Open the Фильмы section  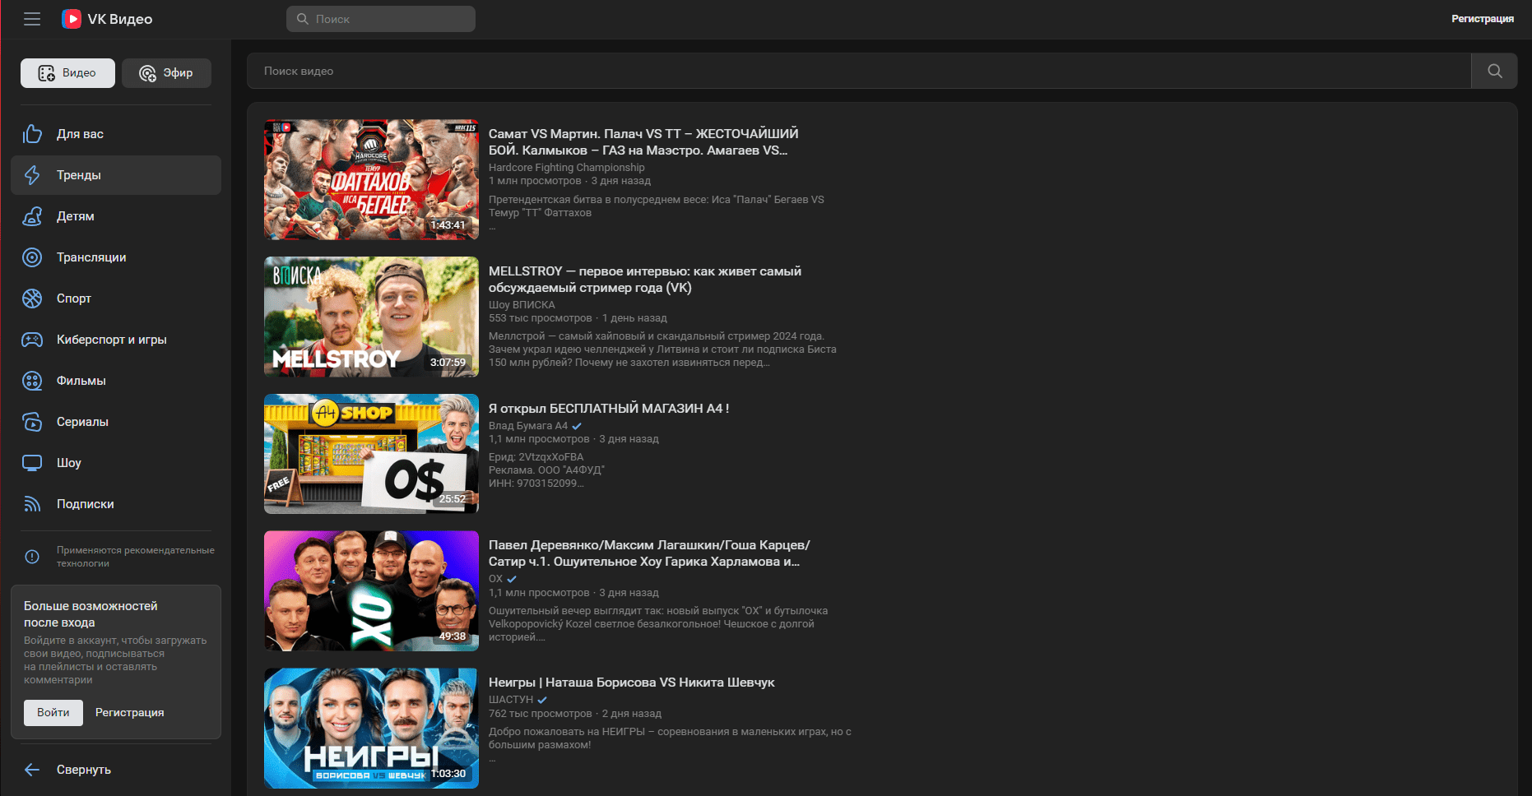click(x=80, y=380)
